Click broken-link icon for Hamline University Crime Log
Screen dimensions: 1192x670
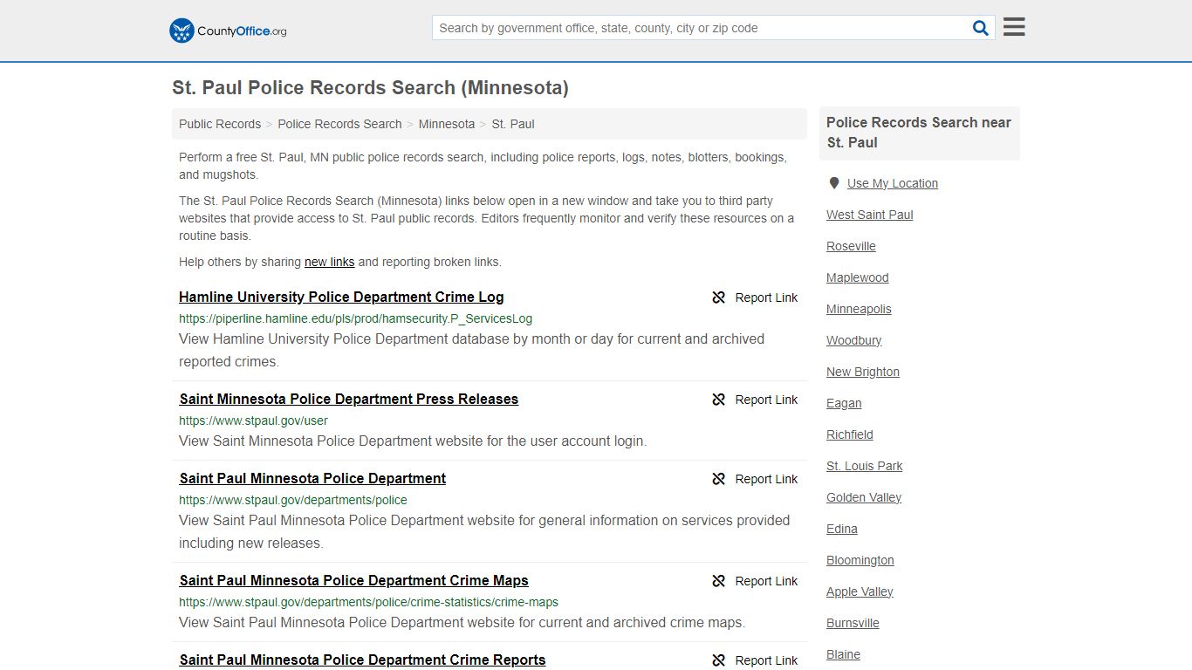coord(719,297)
